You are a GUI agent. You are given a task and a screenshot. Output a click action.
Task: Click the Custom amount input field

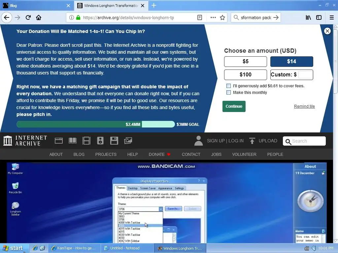point(305,75)
